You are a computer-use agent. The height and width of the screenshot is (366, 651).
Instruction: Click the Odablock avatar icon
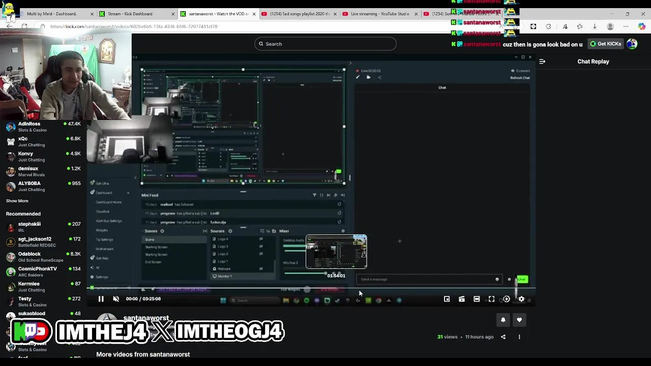(x=11, y=257)
